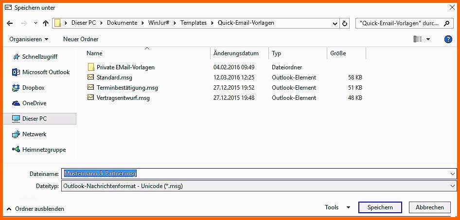
Task: Click the OneDrive cloud icon
Action: click(x=16, y=103)
